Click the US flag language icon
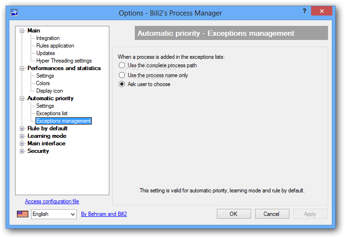This screenshot has height=238, width=345. [23, 214]
